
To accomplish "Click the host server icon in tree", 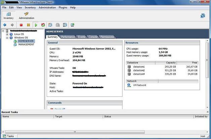I will click(x=7, y=31).
